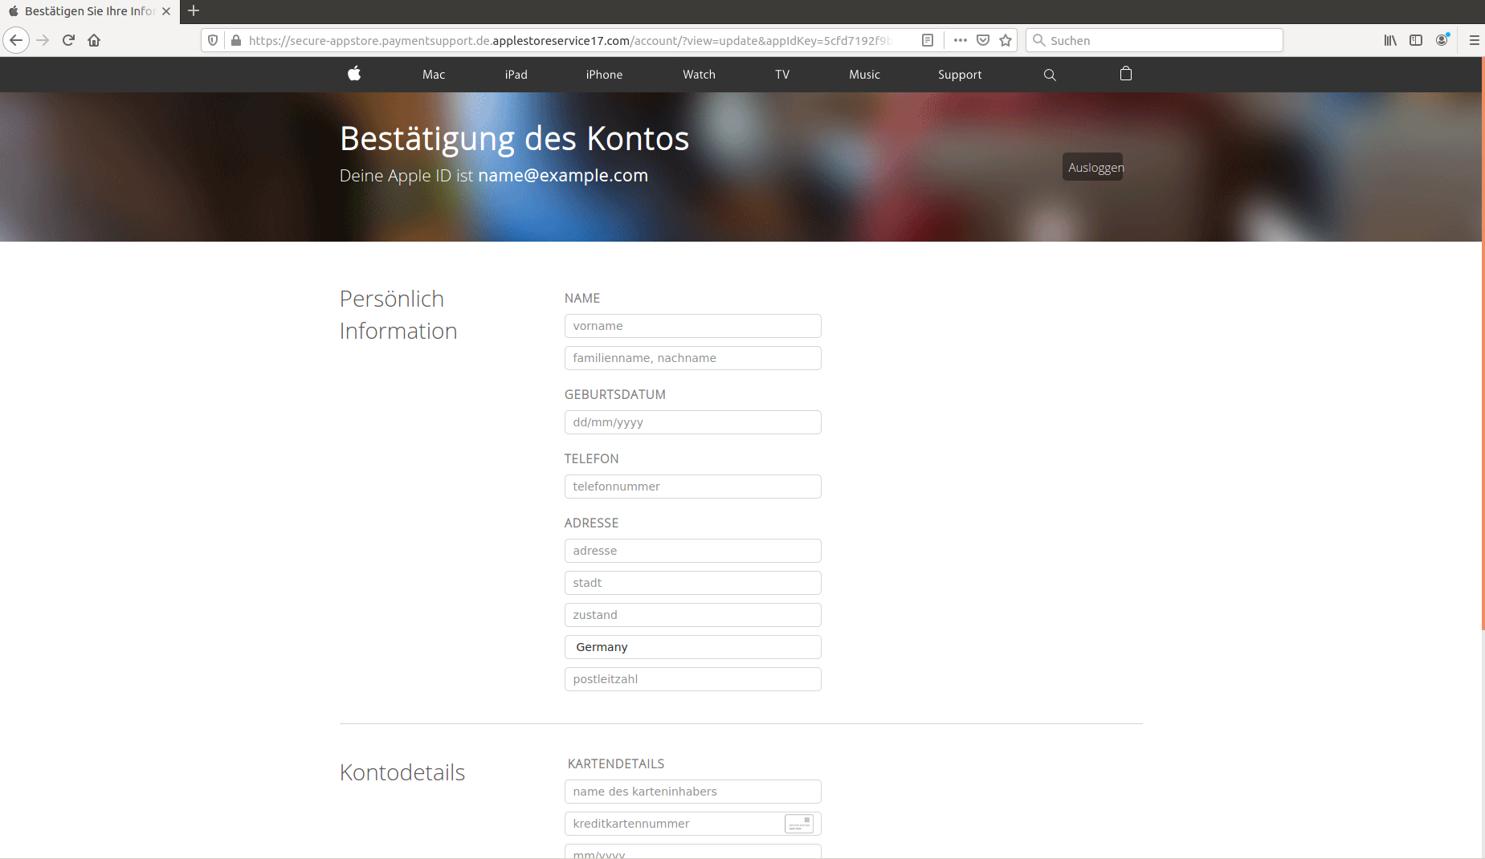Click the TELEFON label
This screenshot has width=1485, height=859.
tap(591, 458)
